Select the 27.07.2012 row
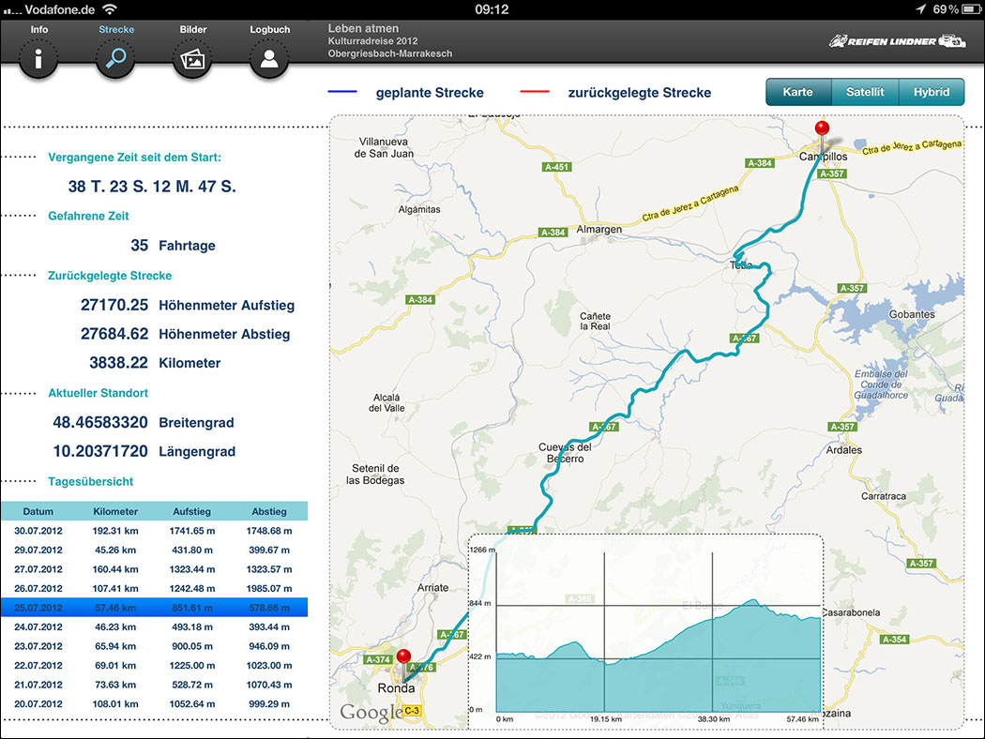This screenshot has height=739, width=985. (154, 569)
